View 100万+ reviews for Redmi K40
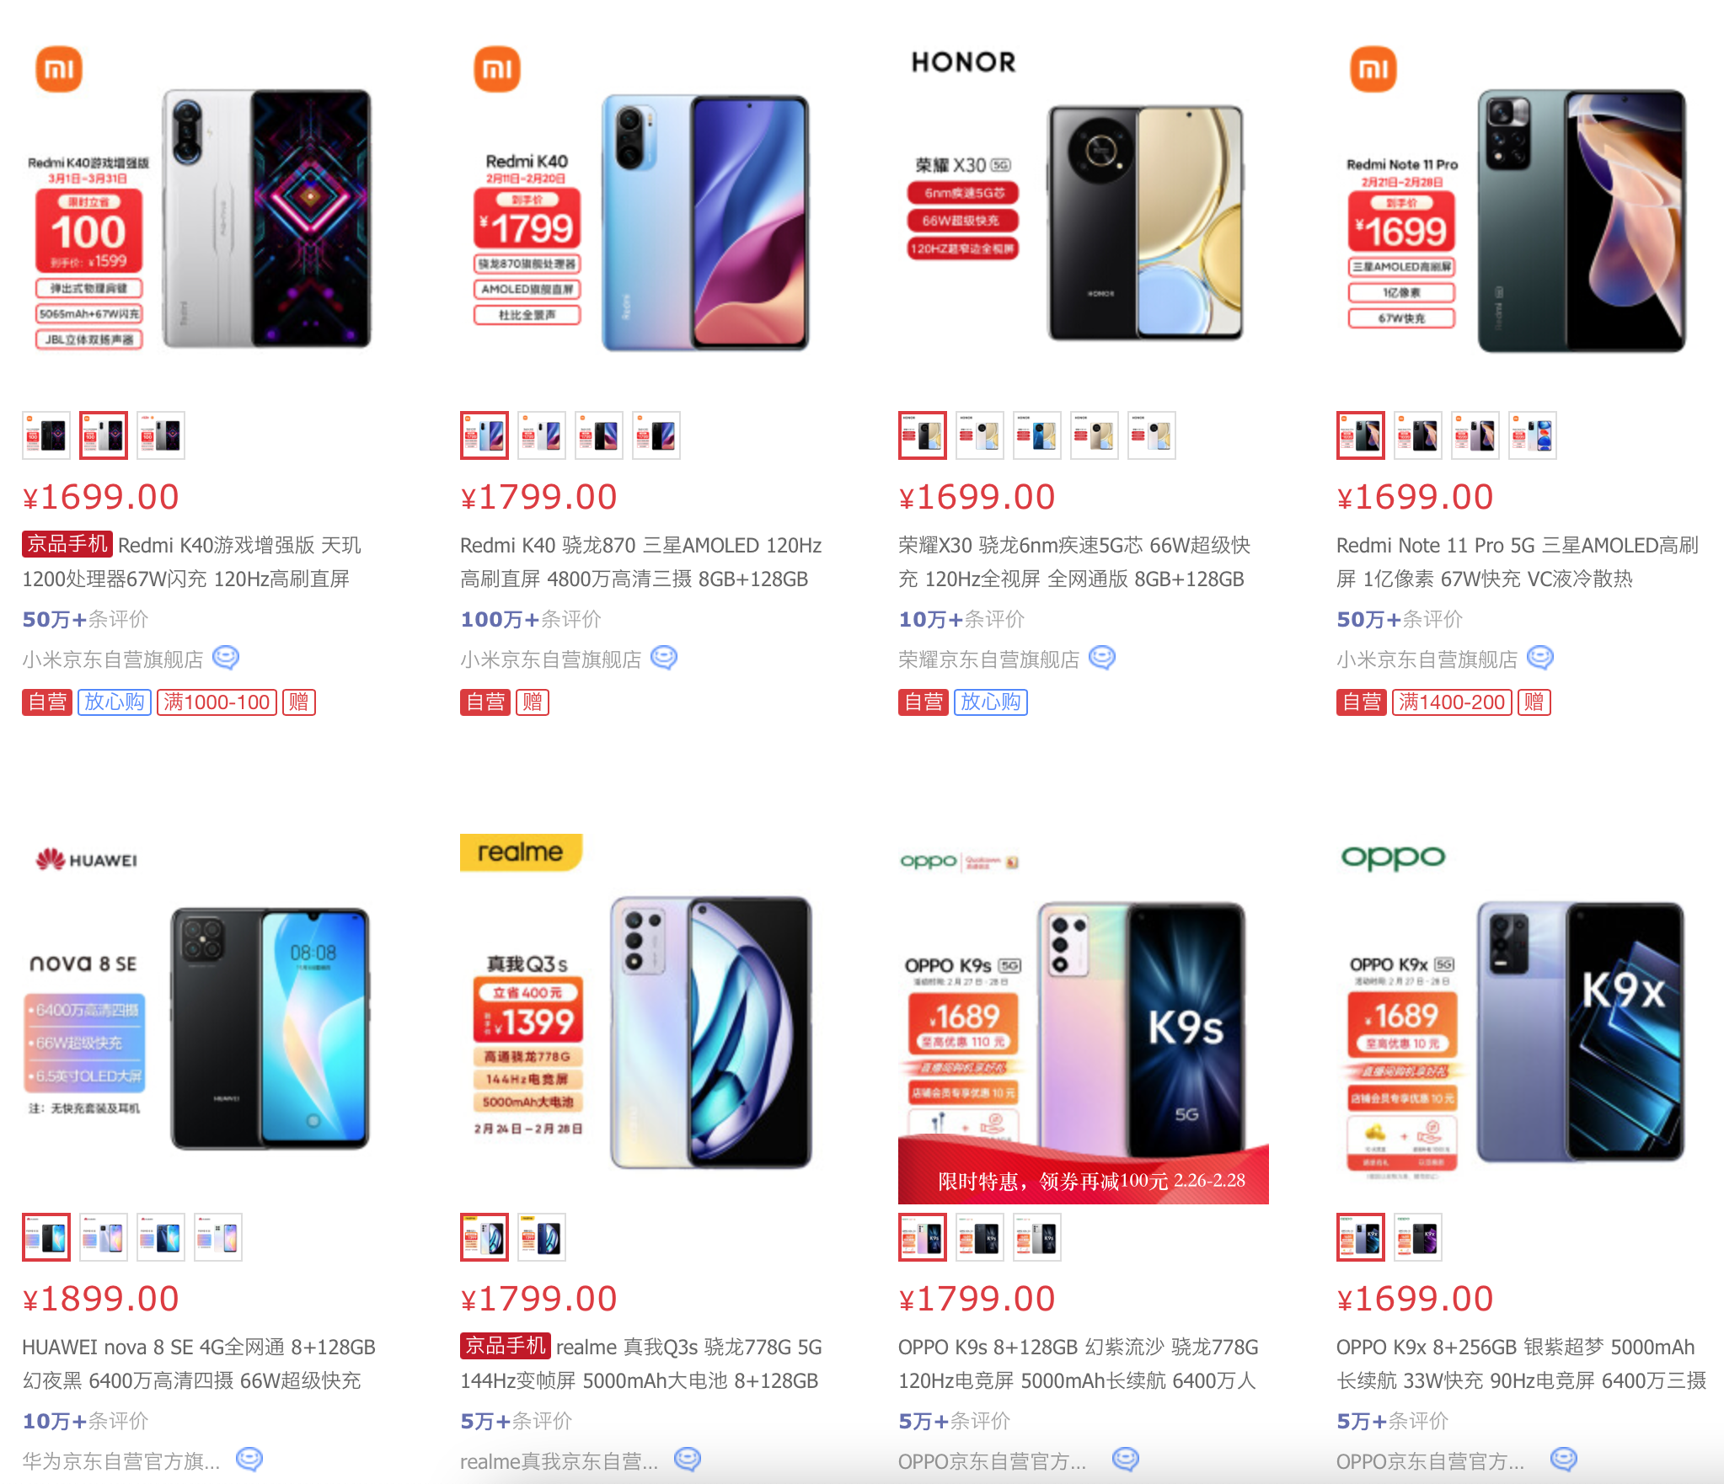This screenshot has width=1724, height=1484. pyautogui.click(x=531, y=619)
